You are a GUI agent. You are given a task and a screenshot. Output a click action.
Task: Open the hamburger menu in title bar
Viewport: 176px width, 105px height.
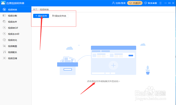coord(160,3)
